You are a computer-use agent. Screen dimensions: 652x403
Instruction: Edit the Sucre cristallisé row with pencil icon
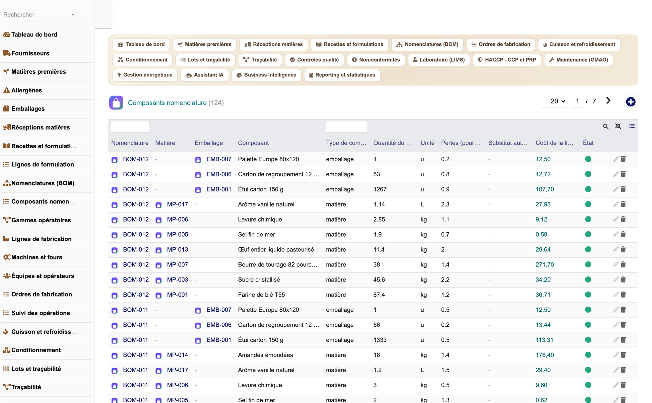(615, 279)
